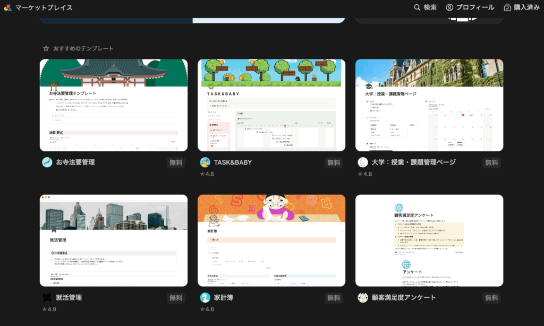The height and width of the screenshot is (326, 544).
Task: Click 無料 button on 家計簿 template
Action: coord(334,298)
